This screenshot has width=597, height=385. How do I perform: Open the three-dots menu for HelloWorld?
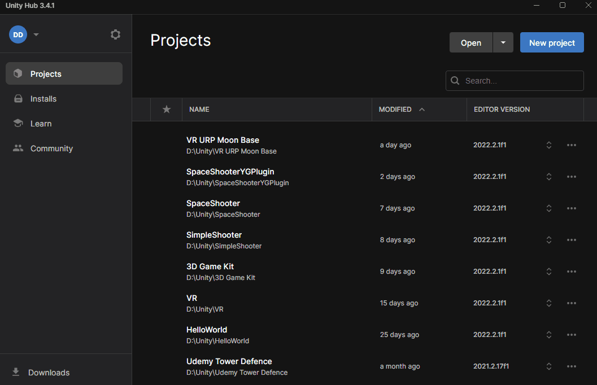coord(571,335)
